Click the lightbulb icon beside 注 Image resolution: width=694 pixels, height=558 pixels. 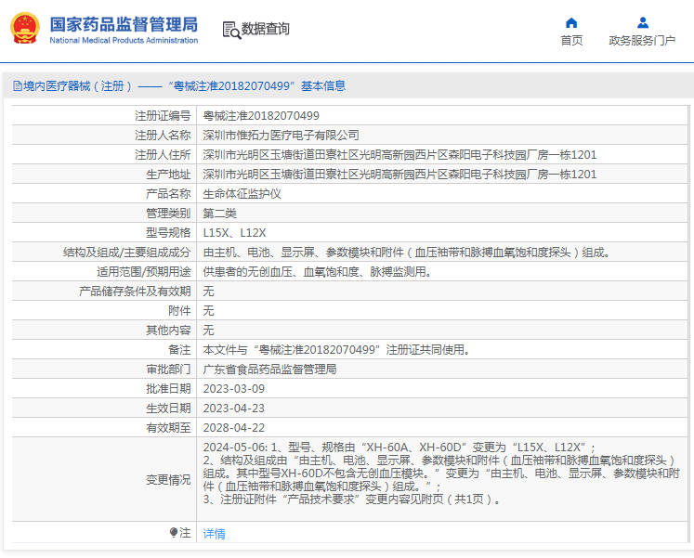click(x=174, y=532)
